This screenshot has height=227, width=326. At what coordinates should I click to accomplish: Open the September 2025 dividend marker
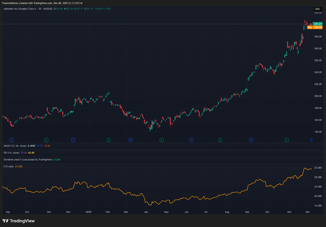click(x=251, y=140)
